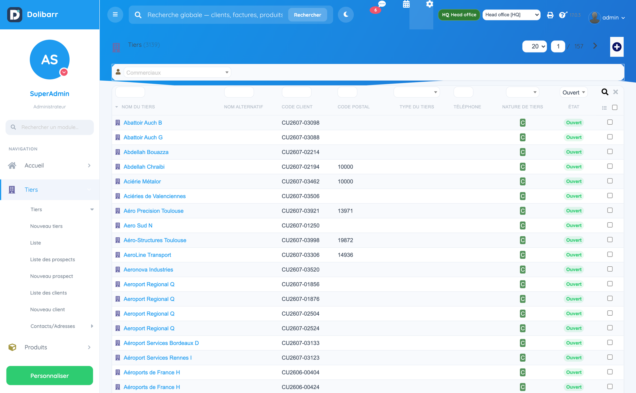The height and width of the screenshot is (393, 636).
Task: Click building icon beside Aero Sud N
Action: 118,226
